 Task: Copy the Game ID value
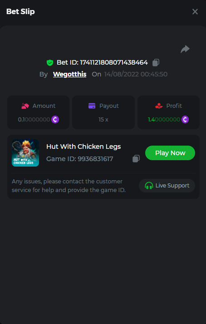click(136, 158)
